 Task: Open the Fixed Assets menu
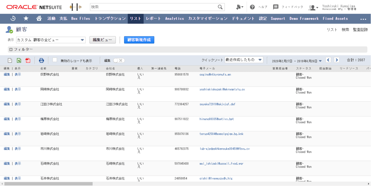pyautogui.click(x=335, y=19)
